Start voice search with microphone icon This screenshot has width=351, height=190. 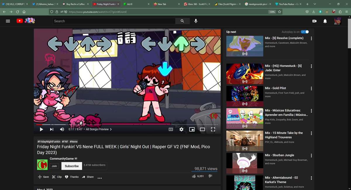(196, 21)
